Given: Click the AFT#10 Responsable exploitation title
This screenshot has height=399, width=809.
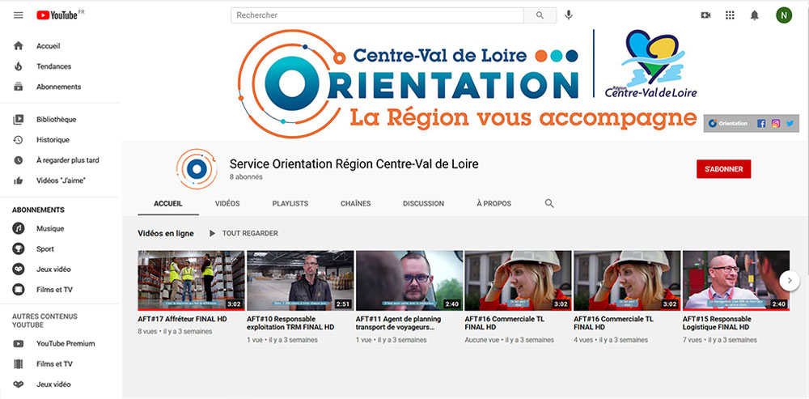Looking at the screenshot, I should (290, 323).
